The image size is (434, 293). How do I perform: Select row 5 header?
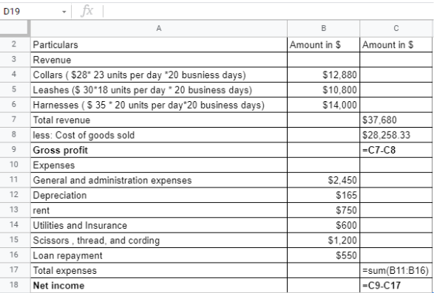click(14, 89)
